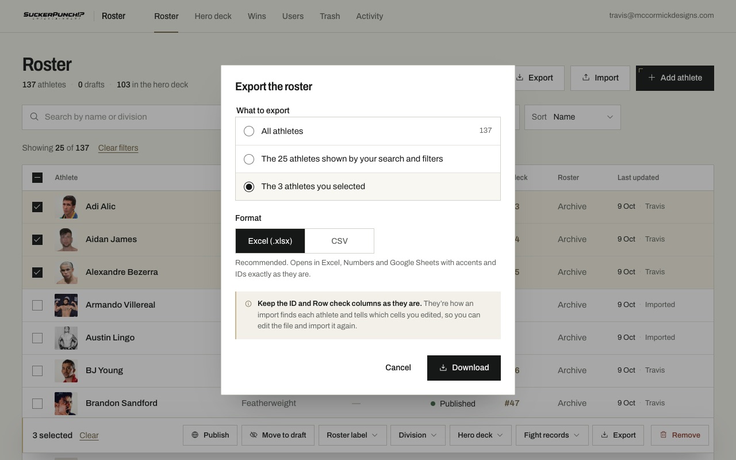Open the Trash tab
The height and width of the screenshot is (460, 736).
(x=329, y=16)
